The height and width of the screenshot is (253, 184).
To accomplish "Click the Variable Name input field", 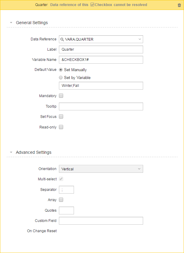I will pyautogui.click(x=101, y=60).
